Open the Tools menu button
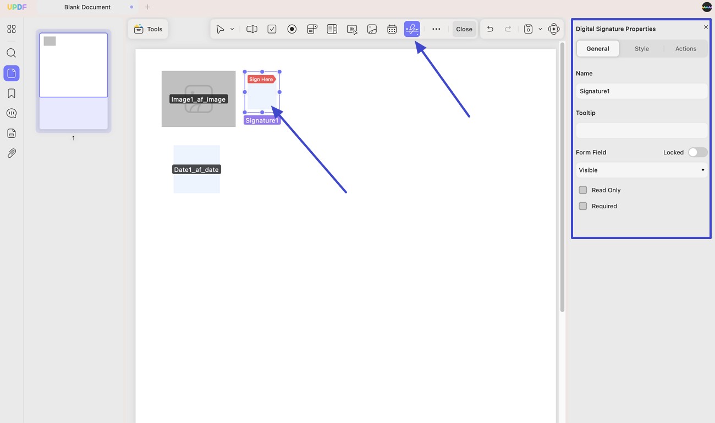 (148, 29)
